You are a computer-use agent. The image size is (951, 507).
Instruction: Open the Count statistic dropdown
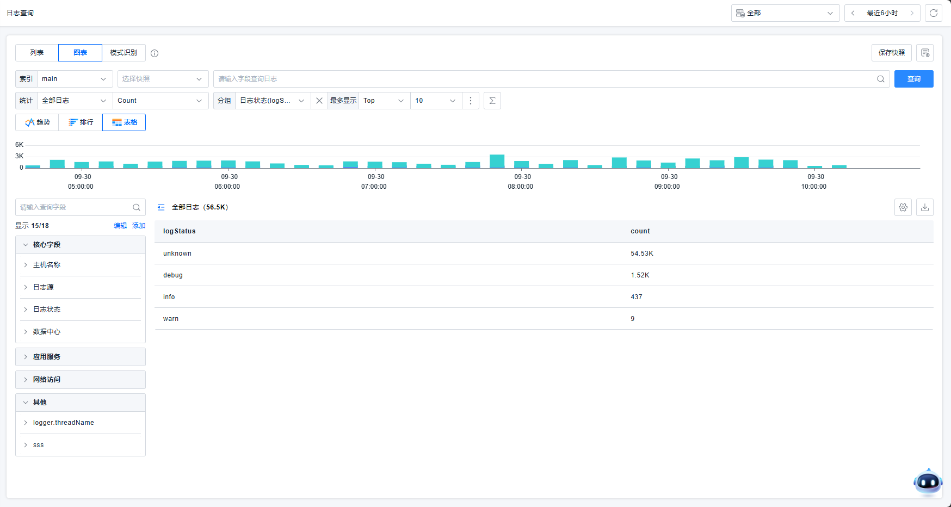pos(160,101)
